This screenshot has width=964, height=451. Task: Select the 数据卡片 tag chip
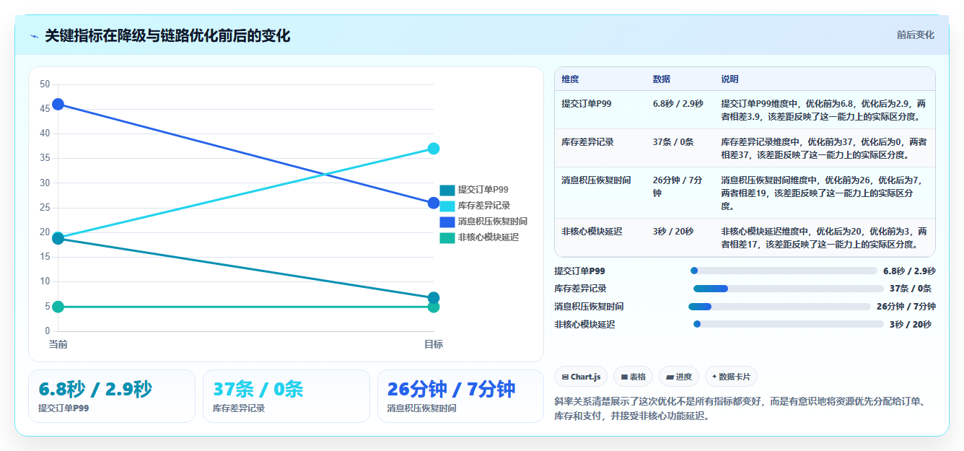point(731,377)
